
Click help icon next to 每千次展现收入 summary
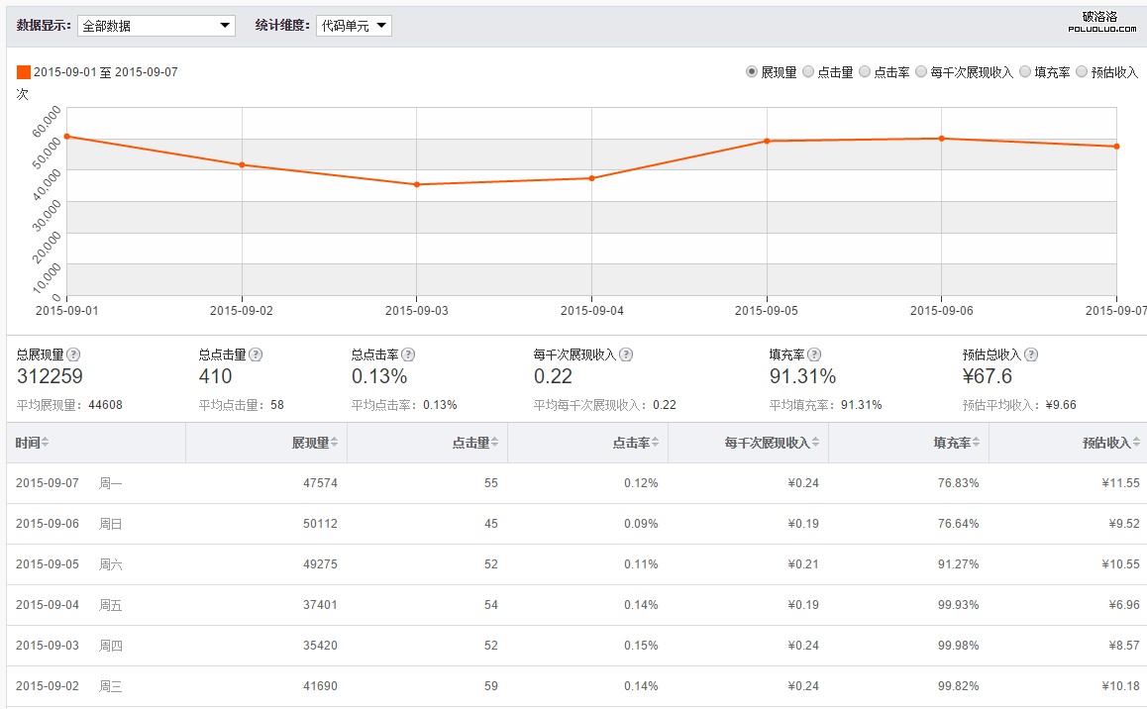[x=626, y=354]
